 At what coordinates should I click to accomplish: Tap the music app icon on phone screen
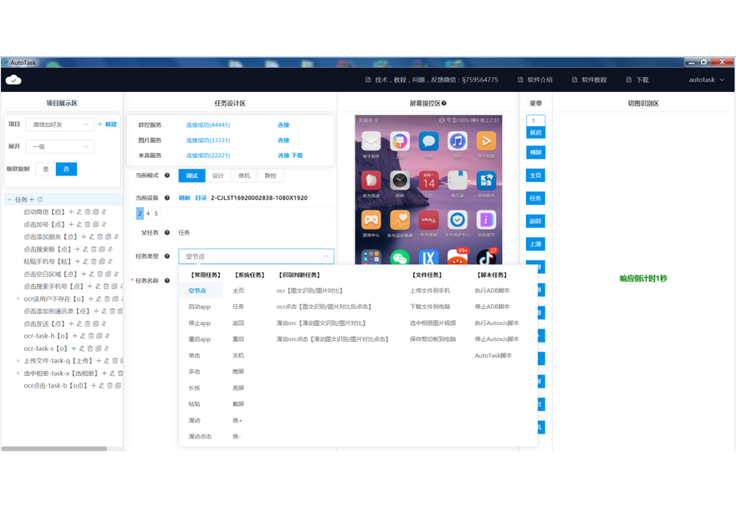(x=457, y=140)
